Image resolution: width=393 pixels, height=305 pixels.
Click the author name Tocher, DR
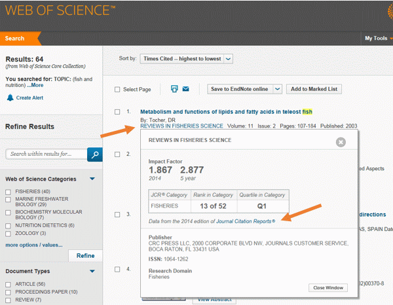[x=162, y=120]
